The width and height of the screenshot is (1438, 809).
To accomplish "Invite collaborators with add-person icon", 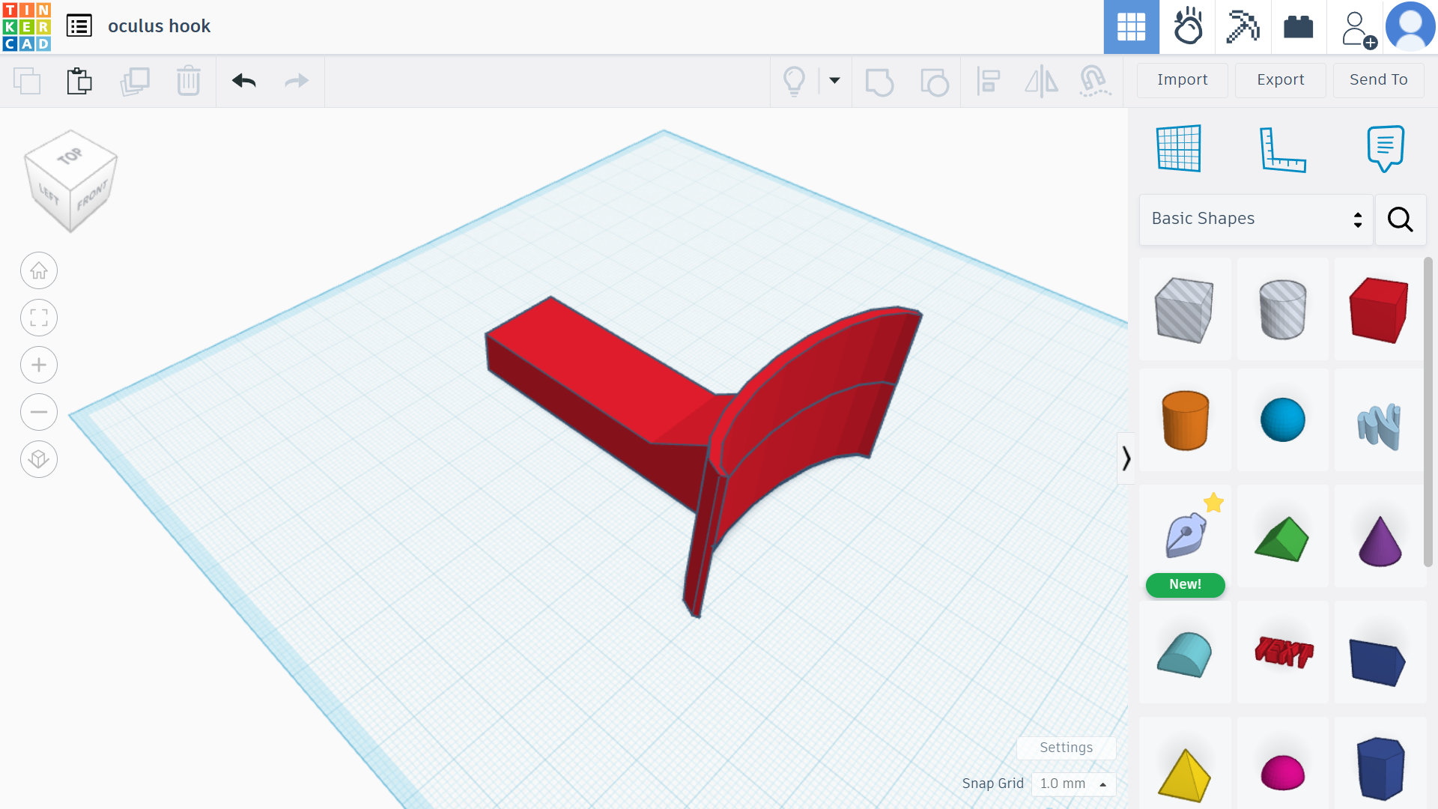I will point(1358,28).
